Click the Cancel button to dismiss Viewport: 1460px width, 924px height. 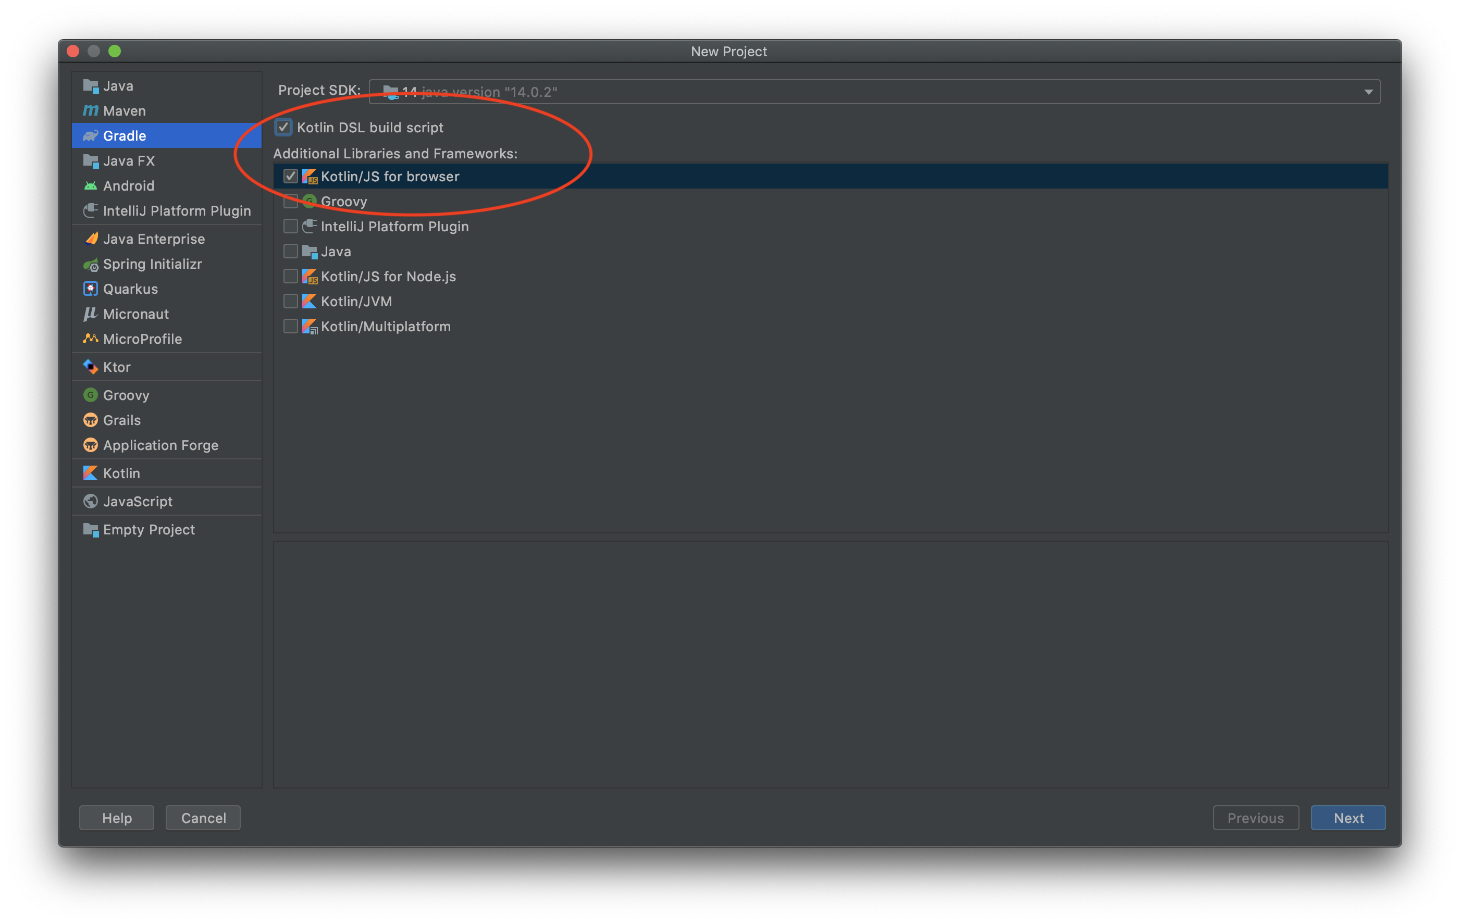pos(203,818)
